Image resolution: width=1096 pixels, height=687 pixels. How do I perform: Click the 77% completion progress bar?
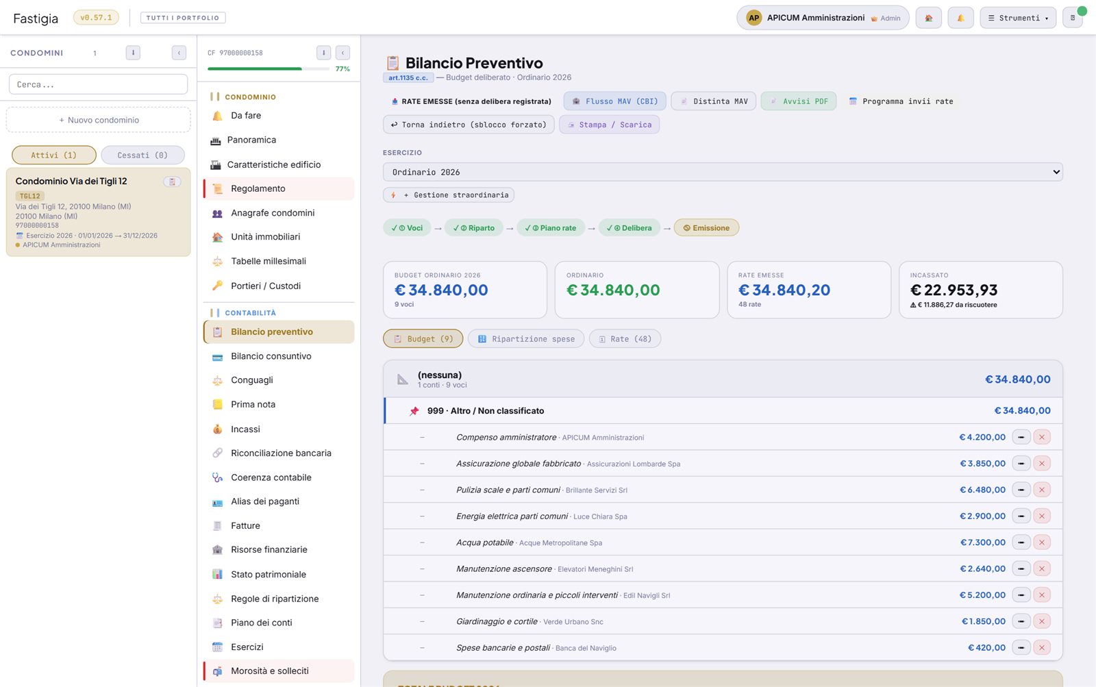(x=269, y=68)
